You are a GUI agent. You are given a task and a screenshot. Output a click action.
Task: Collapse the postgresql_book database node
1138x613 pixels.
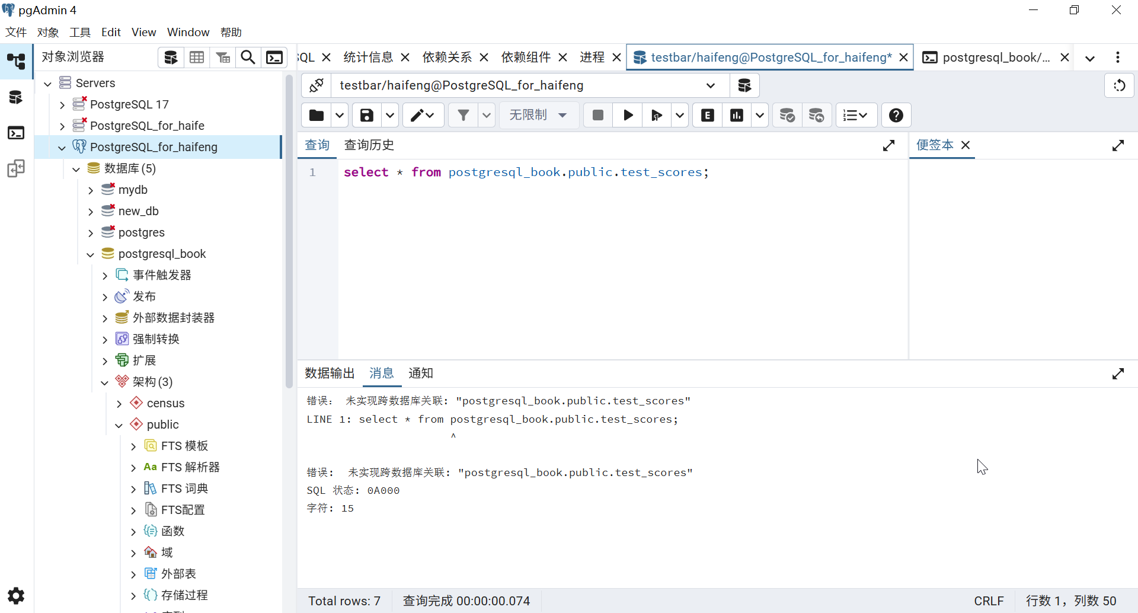pos(91,254)
